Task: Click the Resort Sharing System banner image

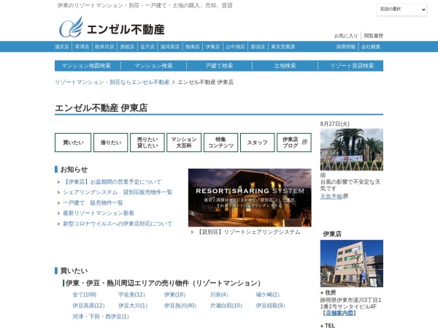Action: [250, 197]
